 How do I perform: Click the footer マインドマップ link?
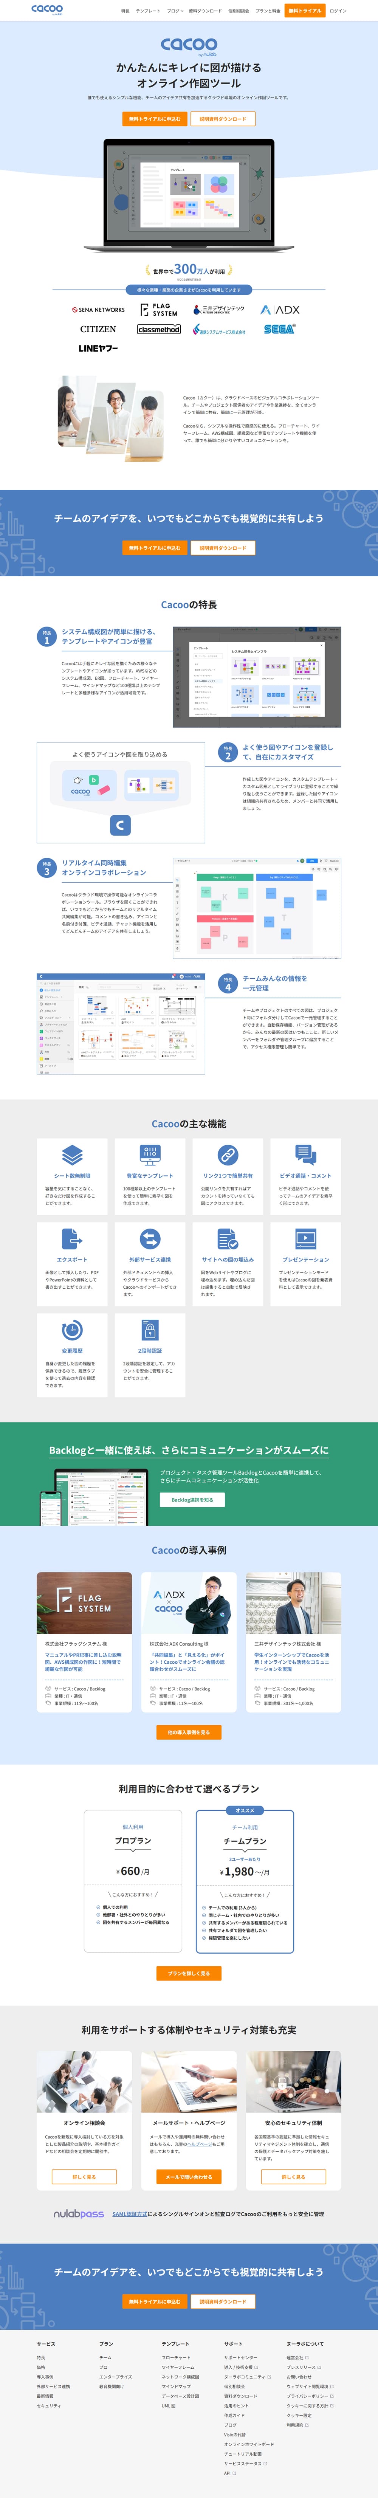pos(177,2386)
